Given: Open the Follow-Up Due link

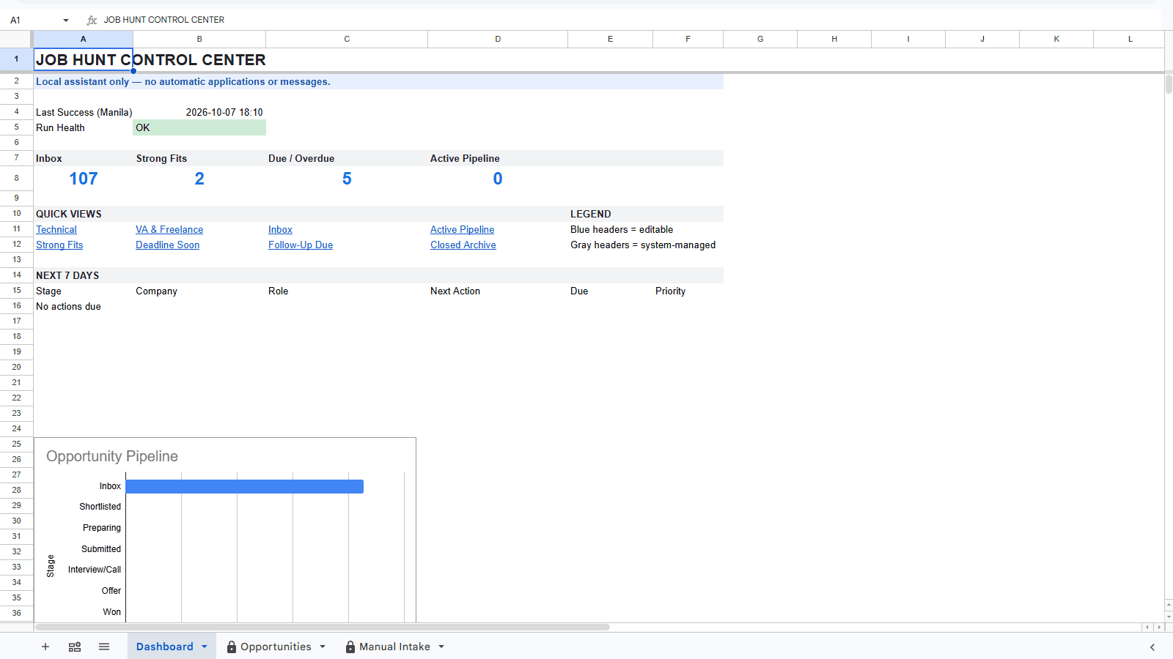Looking at the screenshot, I should tap(301, 245).
